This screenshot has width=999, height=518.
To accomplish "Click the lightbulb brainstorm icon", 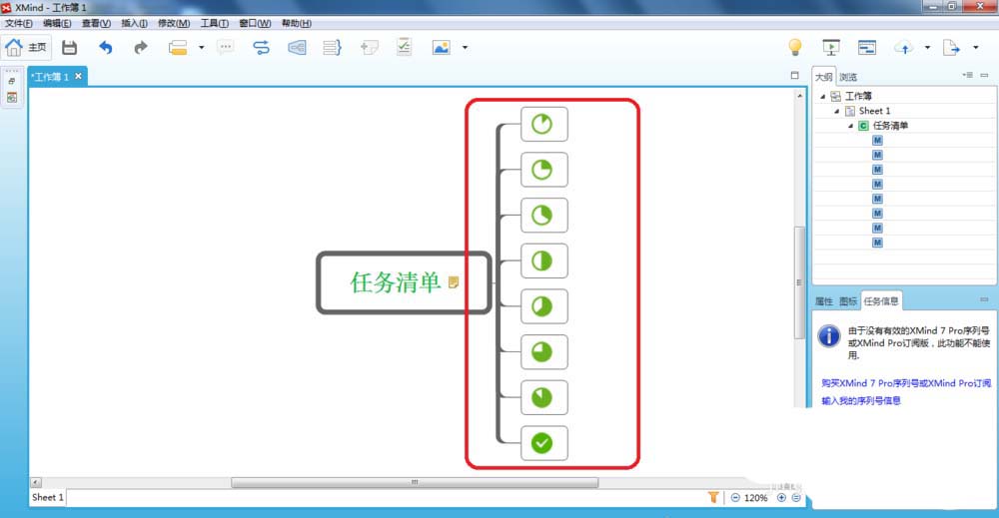I will tap(795, 47).
